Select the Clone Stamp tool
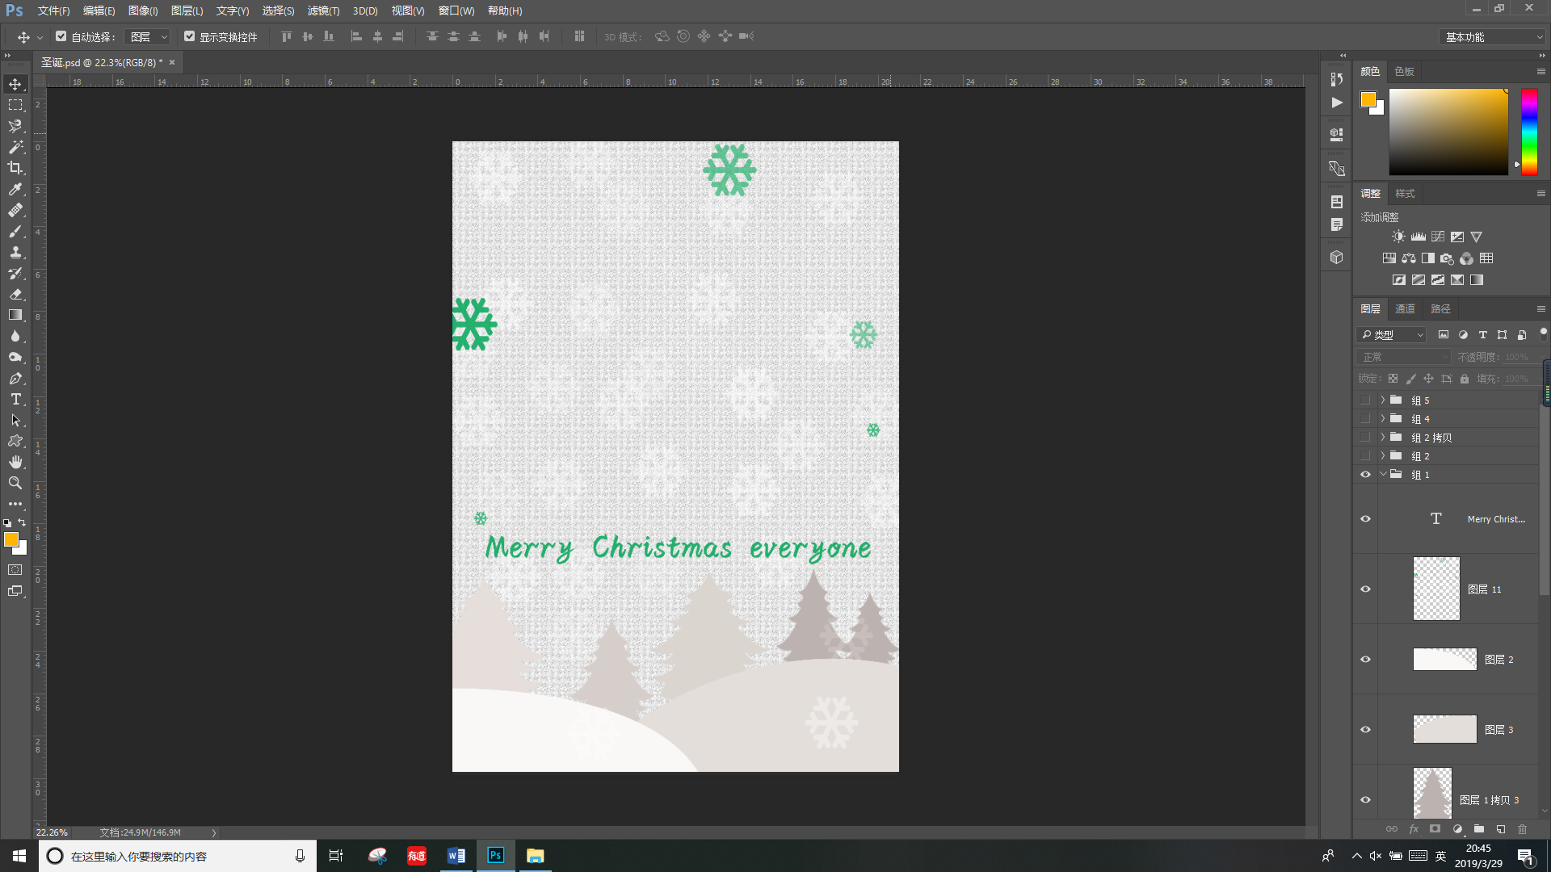The height and width of the screenshot is (872, 1551). (x=15, y=252)
